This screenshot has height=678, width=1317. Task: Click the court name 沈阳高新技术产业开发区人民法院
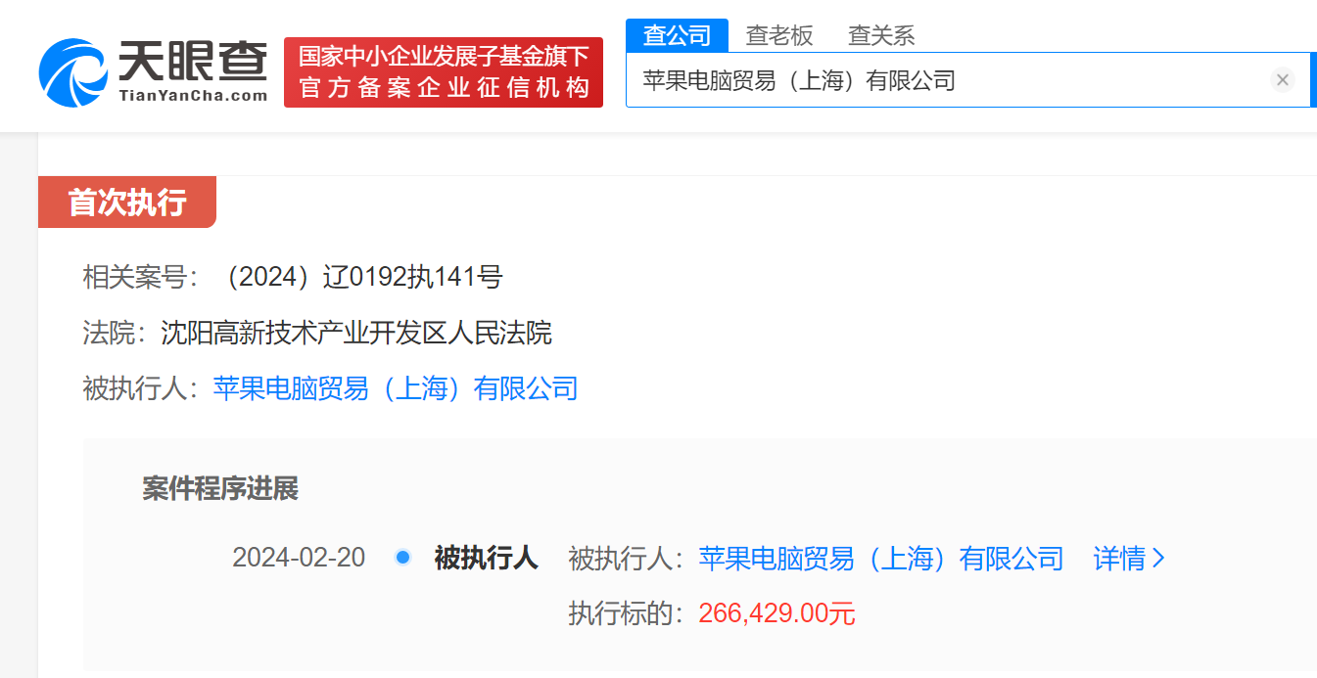[x=356, y=334]
